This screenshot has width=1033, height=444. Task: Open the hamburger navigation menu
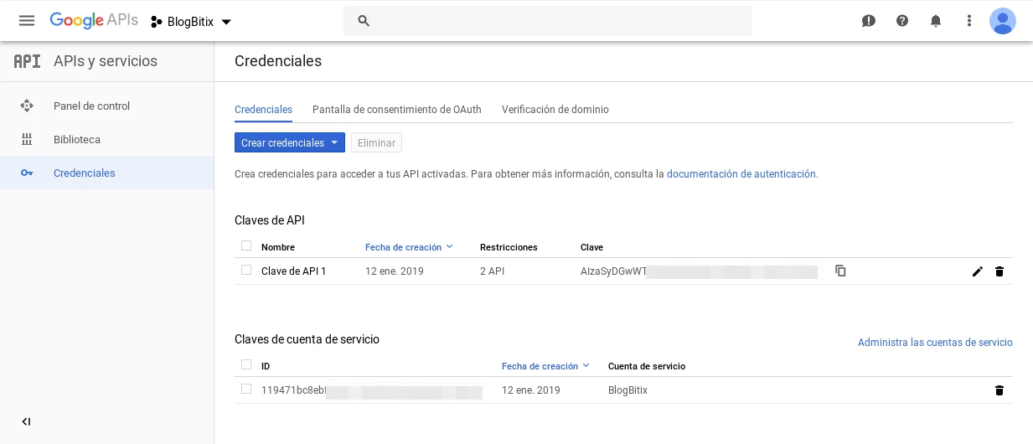[27, 21]
